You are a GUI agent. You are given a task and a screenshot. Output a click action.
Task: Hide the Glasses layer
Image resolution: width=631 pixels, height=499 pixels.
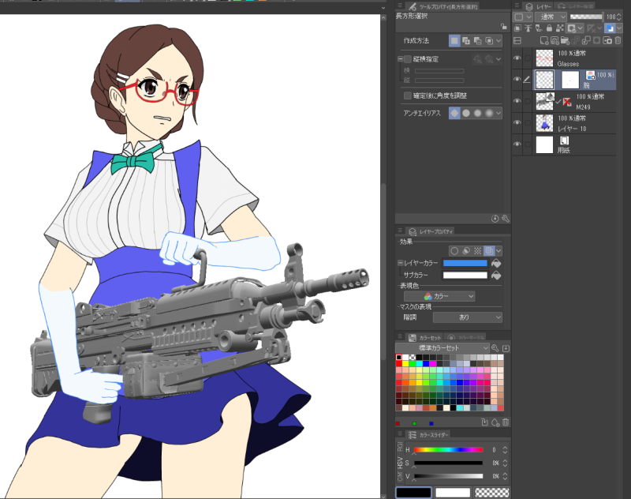(517, 58)
